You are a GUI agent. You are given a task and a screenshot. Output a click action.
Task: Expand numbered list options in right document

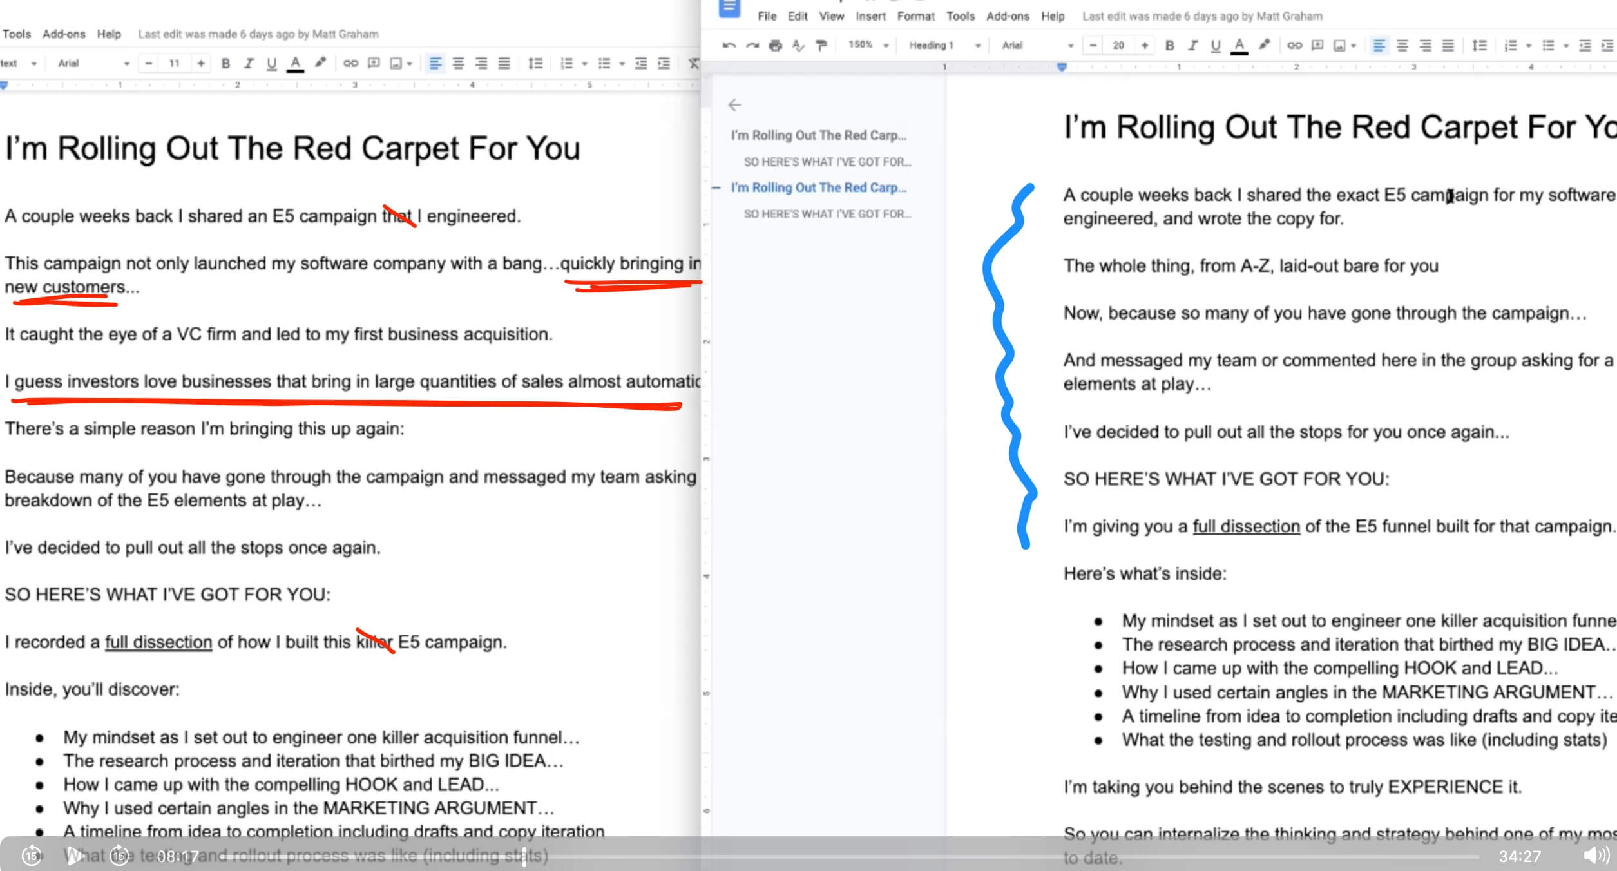tap(1528, 45)
